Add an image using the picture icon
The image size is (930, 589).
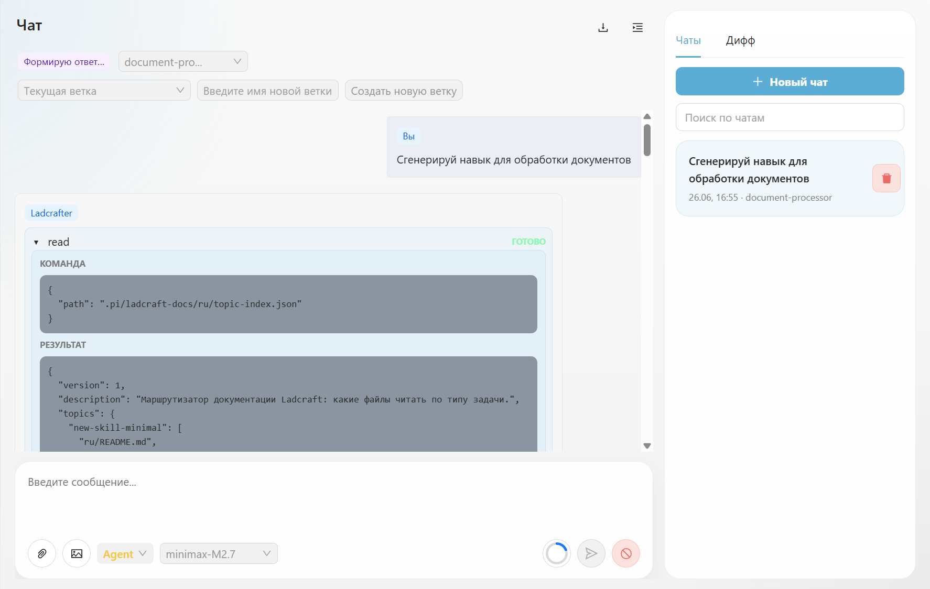pos(77,553)
